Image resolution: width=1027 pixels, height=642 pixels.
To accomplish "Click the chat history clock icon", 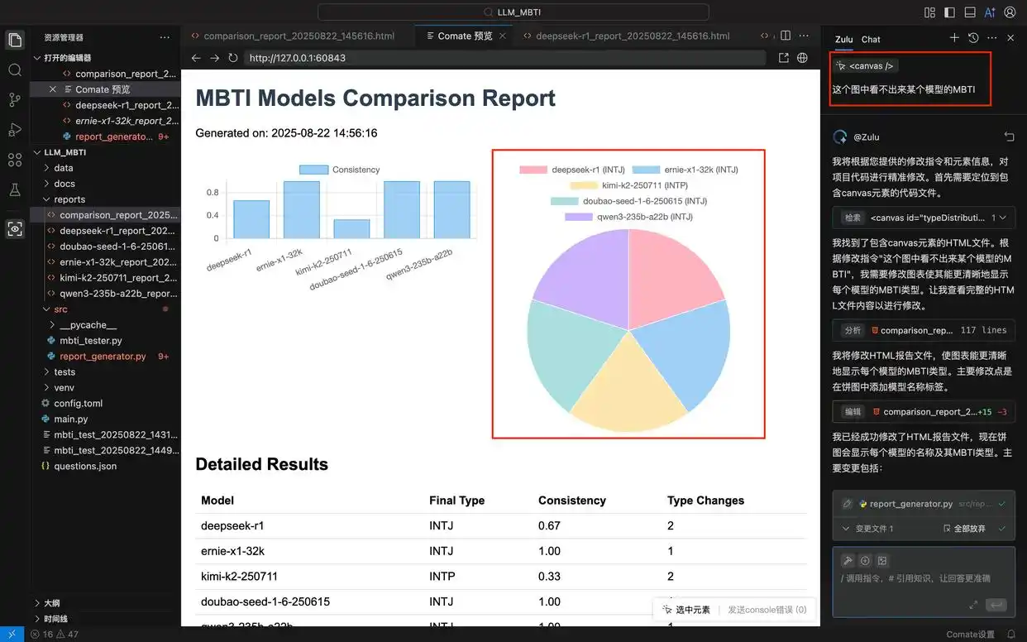I will click(x=973, y=38).
